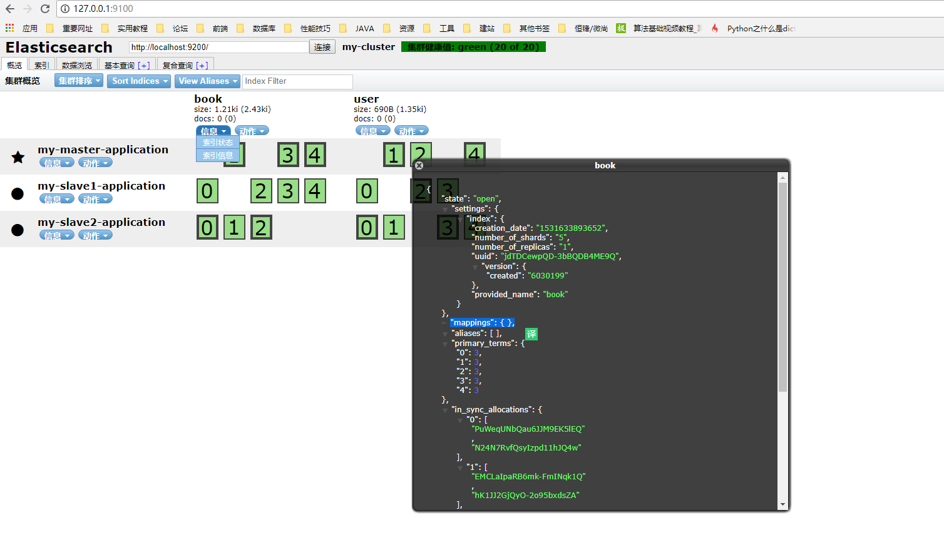
Task: Select book shard 0 on my-slave1-application
Action: coord(207,191)
